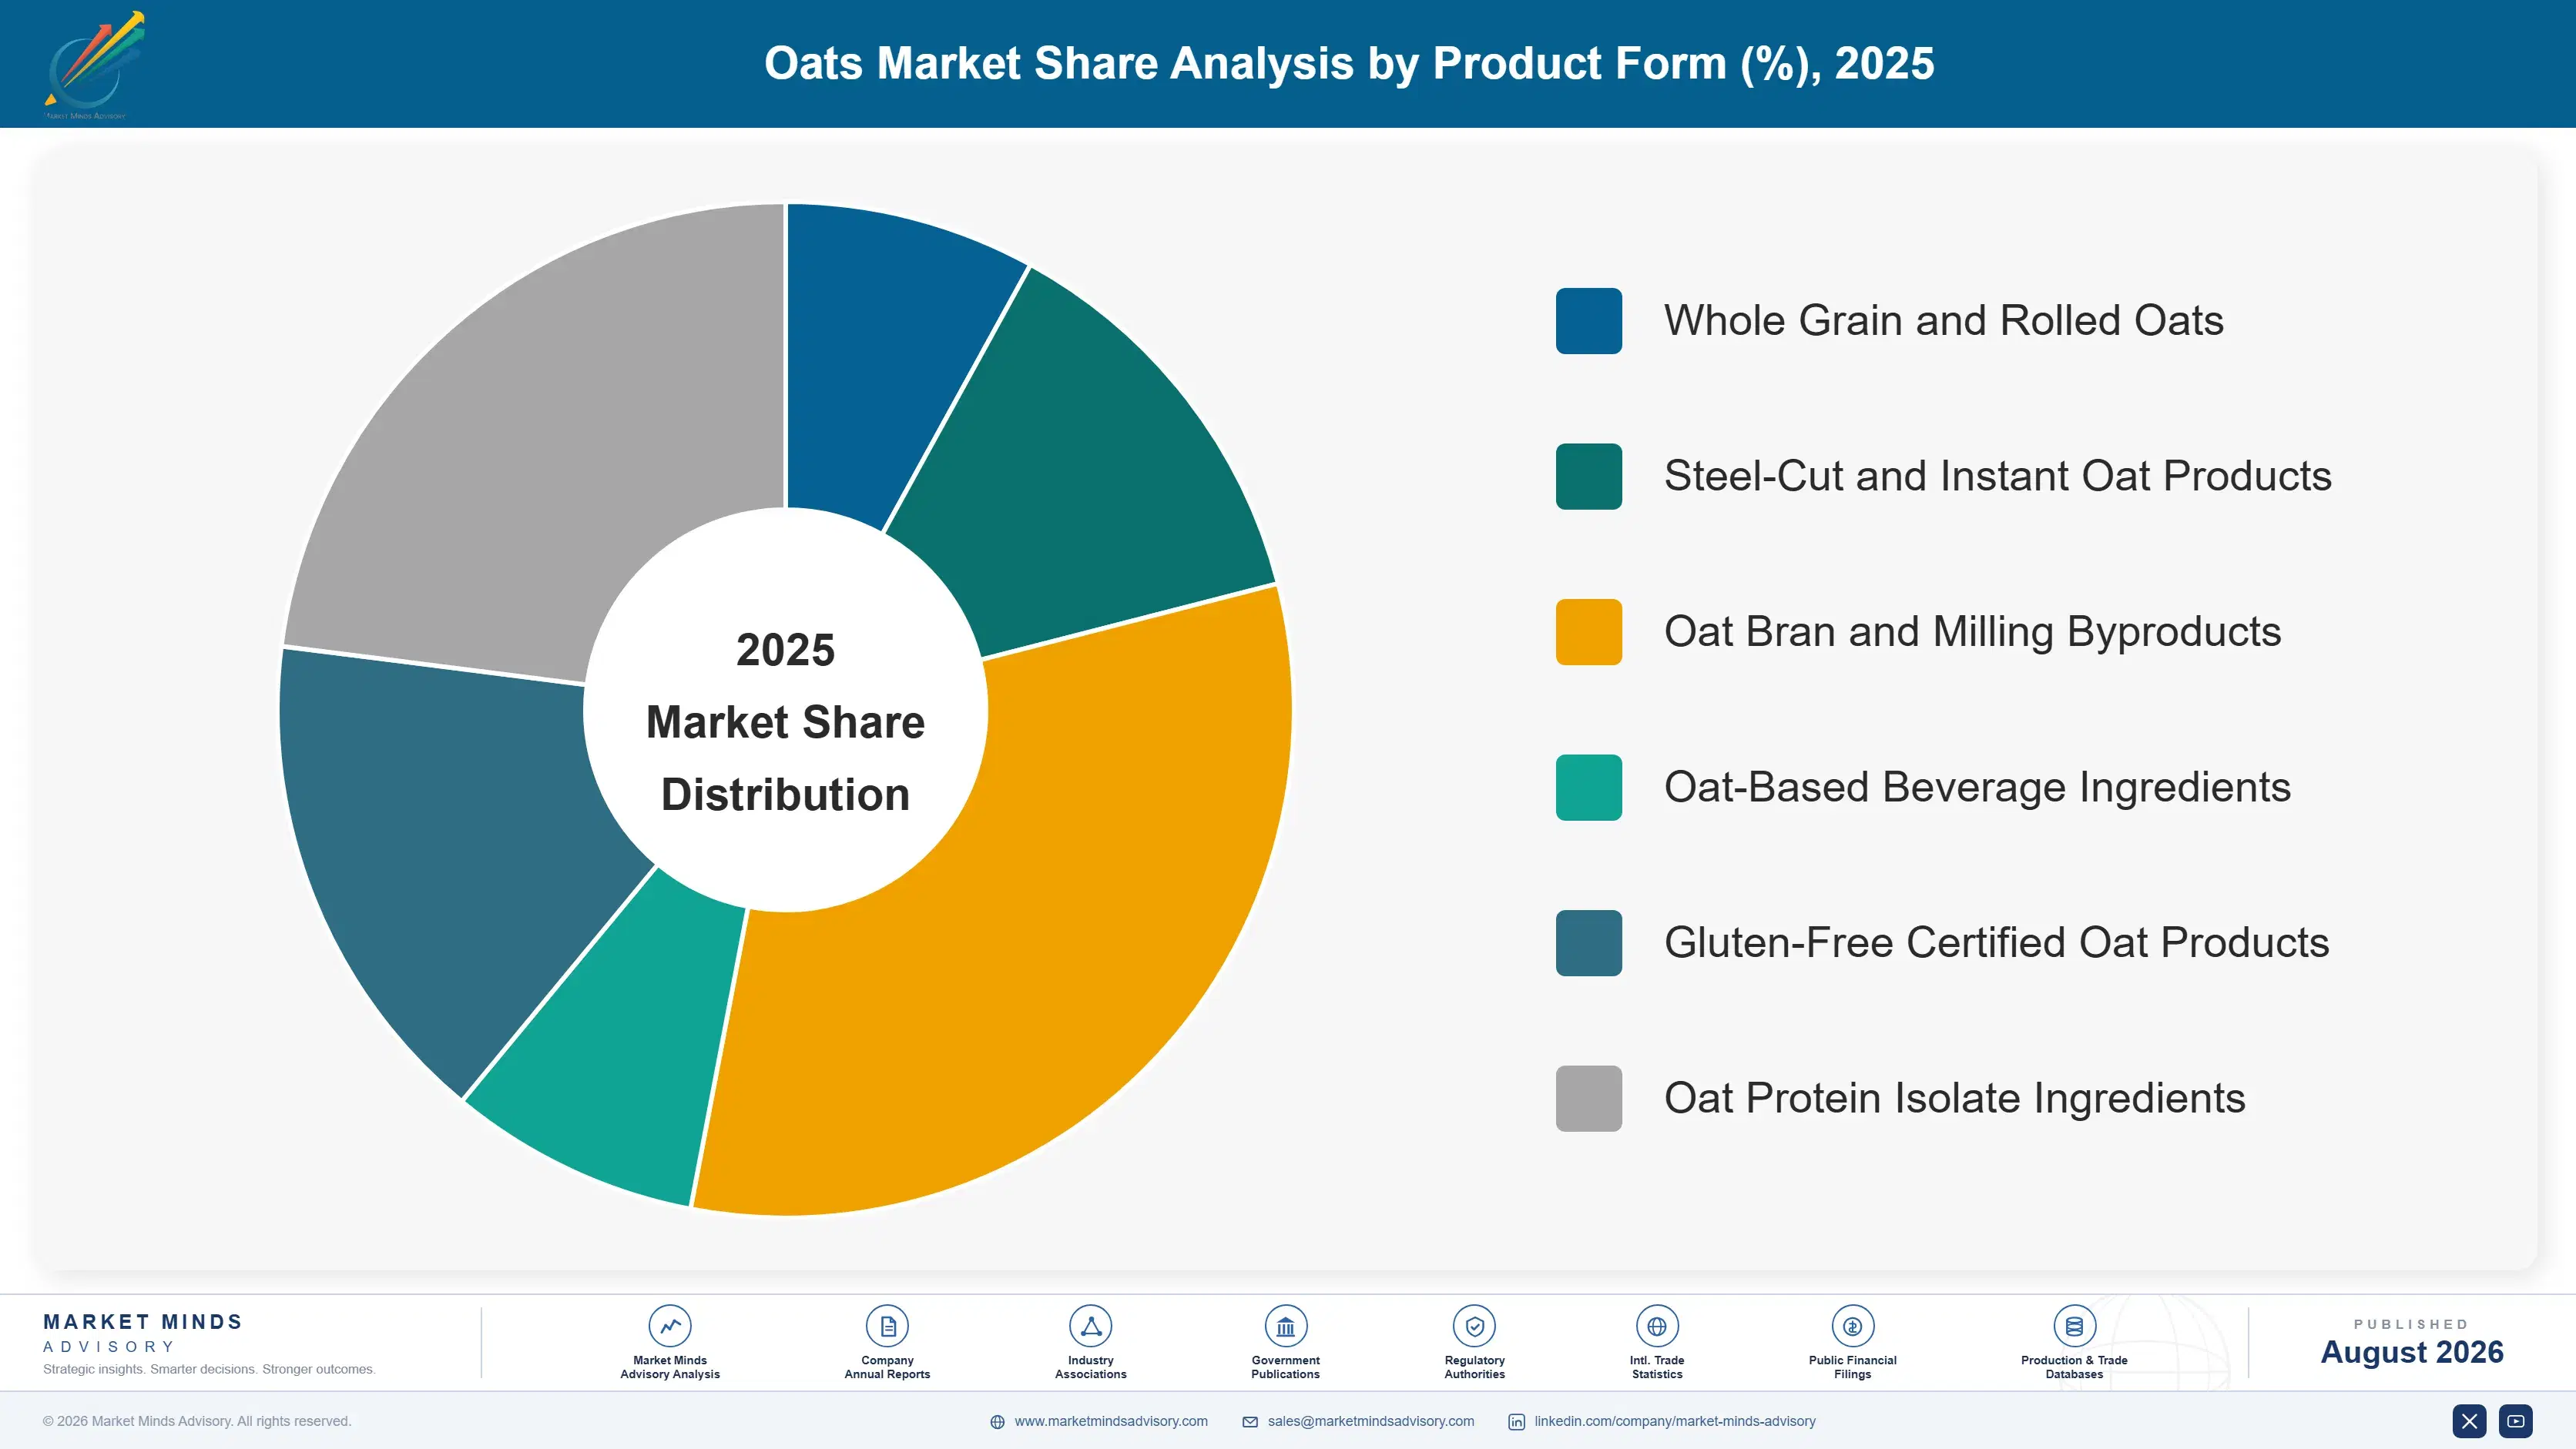The height and width of the screenshot is (1449, 2576).
Task: Click the 'Intl. Trade Statistics' source label
Action: click(x=1657, y=1367)
